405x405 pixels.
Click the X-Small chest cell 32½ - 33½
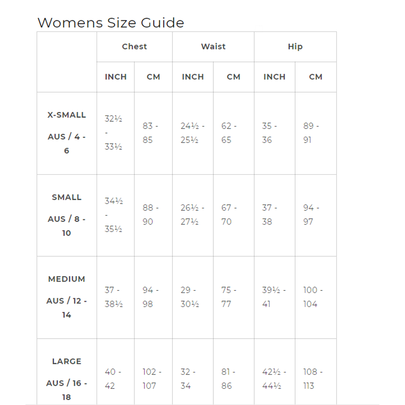(113, 133)
